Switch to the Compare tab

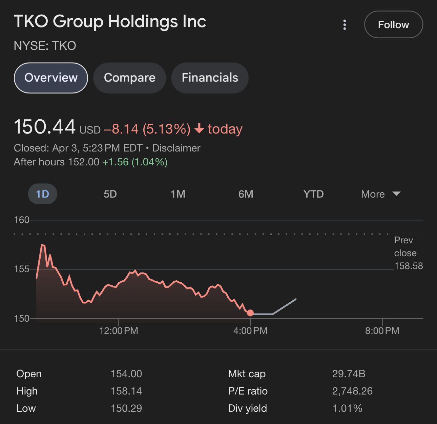tap(129, 78)
